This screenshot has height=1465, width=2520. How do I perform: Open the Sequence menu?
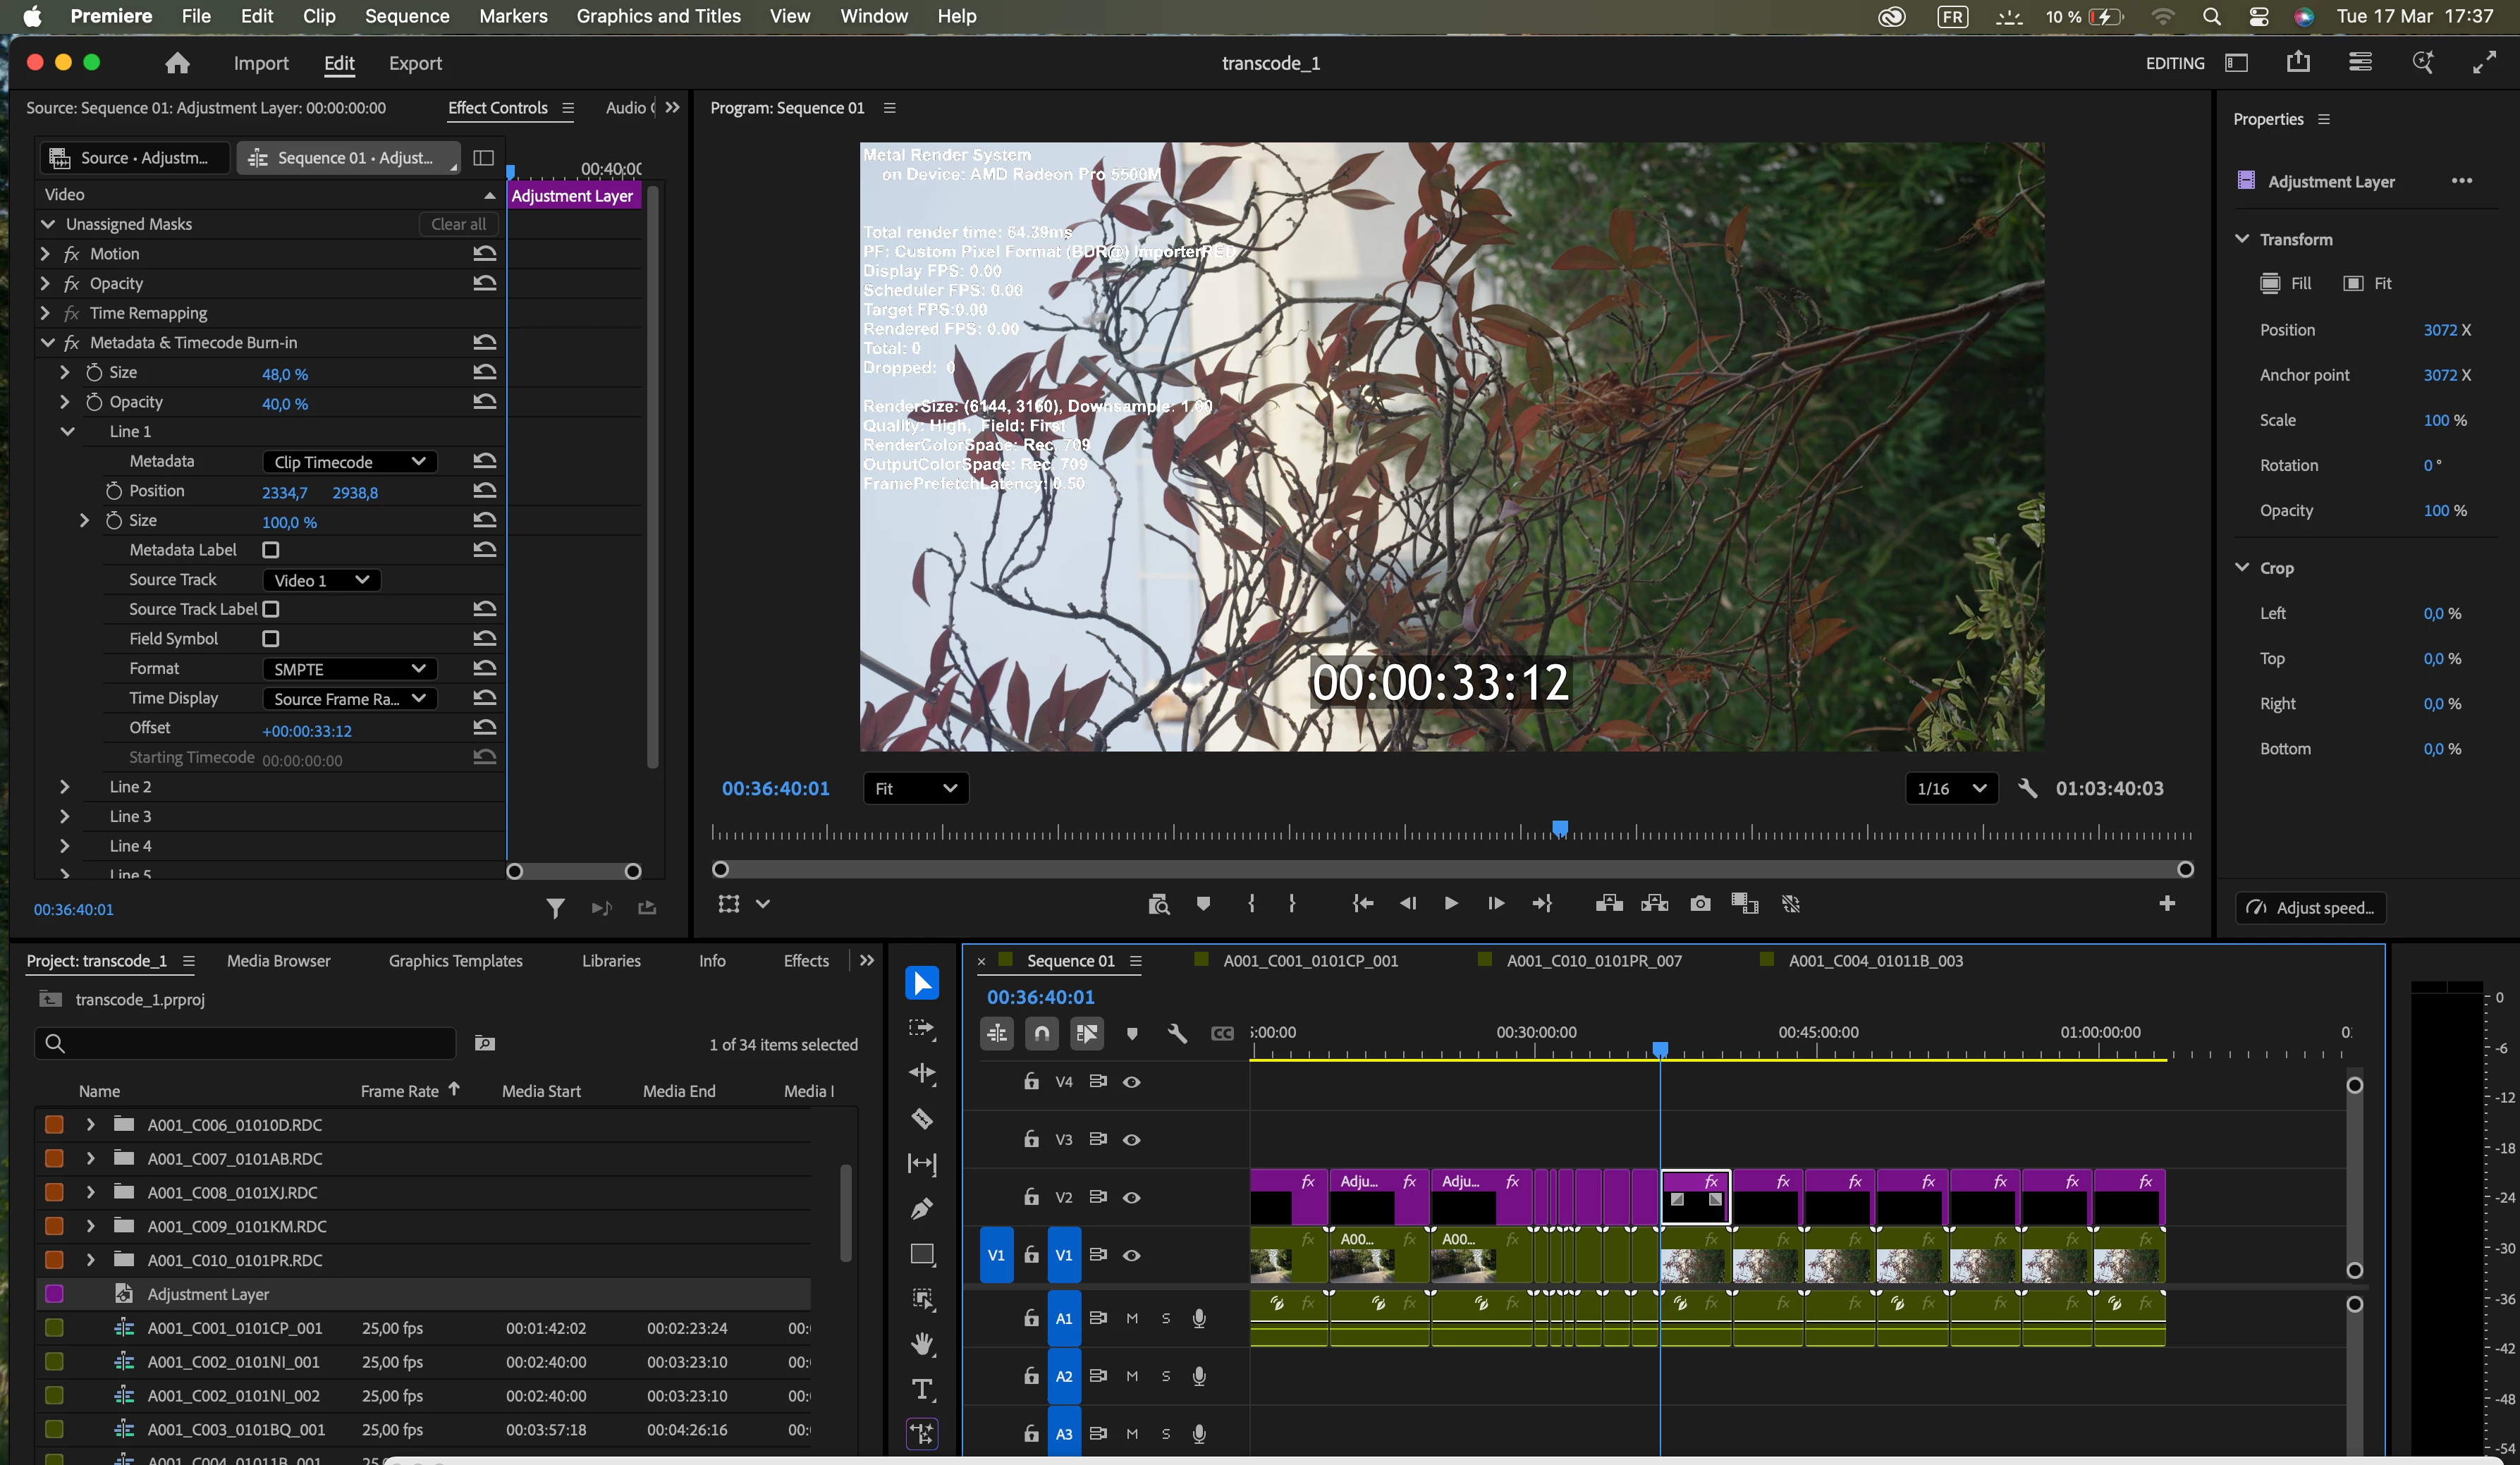click(406, 16)
